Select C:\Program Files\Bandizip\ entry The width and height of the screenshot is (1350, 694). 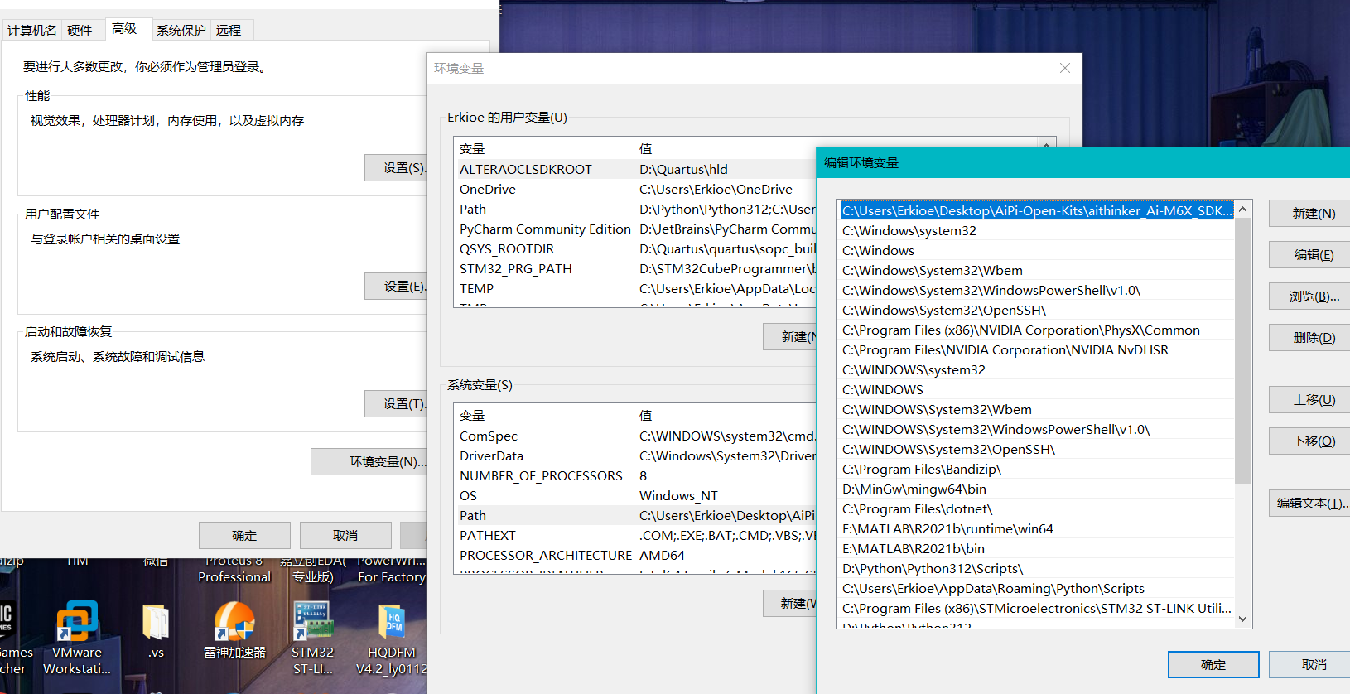(x=1037, y=469)
